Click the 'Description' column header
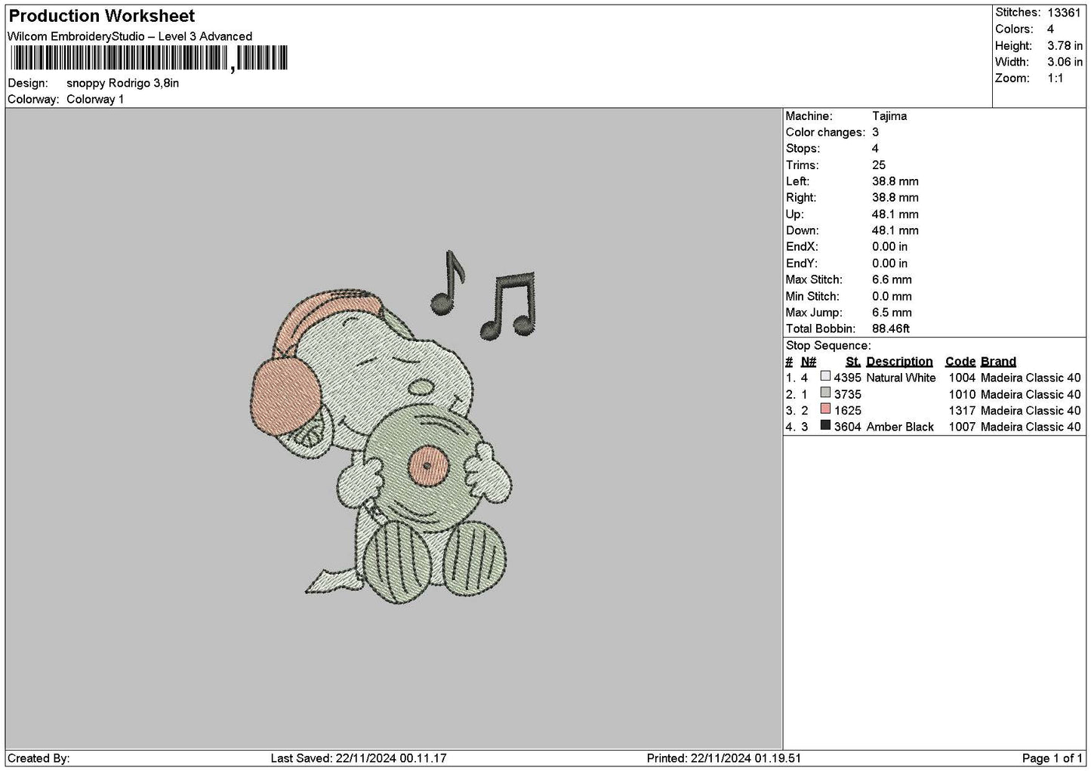Image resolution: width=1091 pixels, height=771 pixels. tap(899, 362)
